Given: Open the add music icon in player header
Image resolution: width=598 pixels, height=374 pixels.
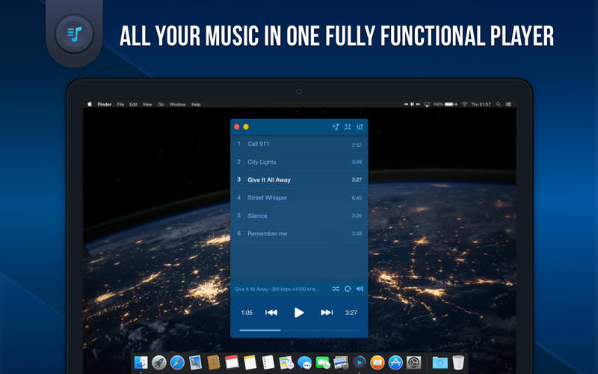Looking at the screenshot, I should click(336, 126).
